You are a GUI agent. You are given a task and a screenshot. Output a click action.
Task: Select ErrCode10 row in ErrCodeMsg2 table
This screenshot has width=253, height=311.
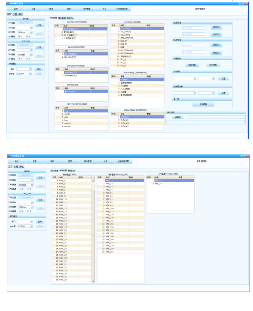tap(137, 123)
